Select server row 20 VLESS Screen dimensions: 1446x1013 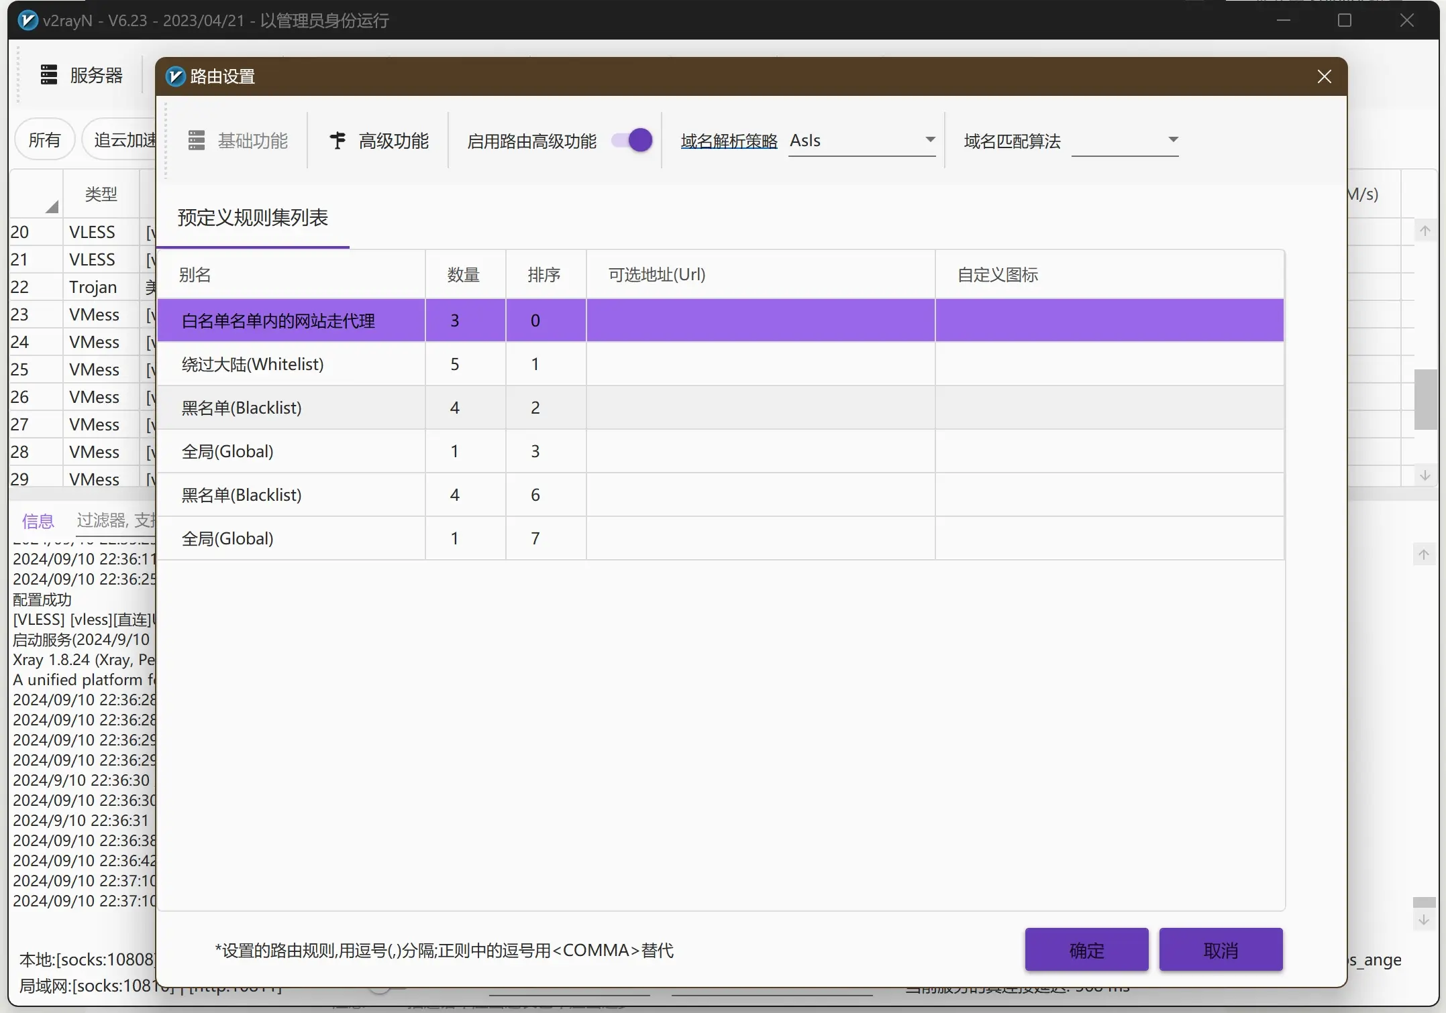[x=82, y=232]
